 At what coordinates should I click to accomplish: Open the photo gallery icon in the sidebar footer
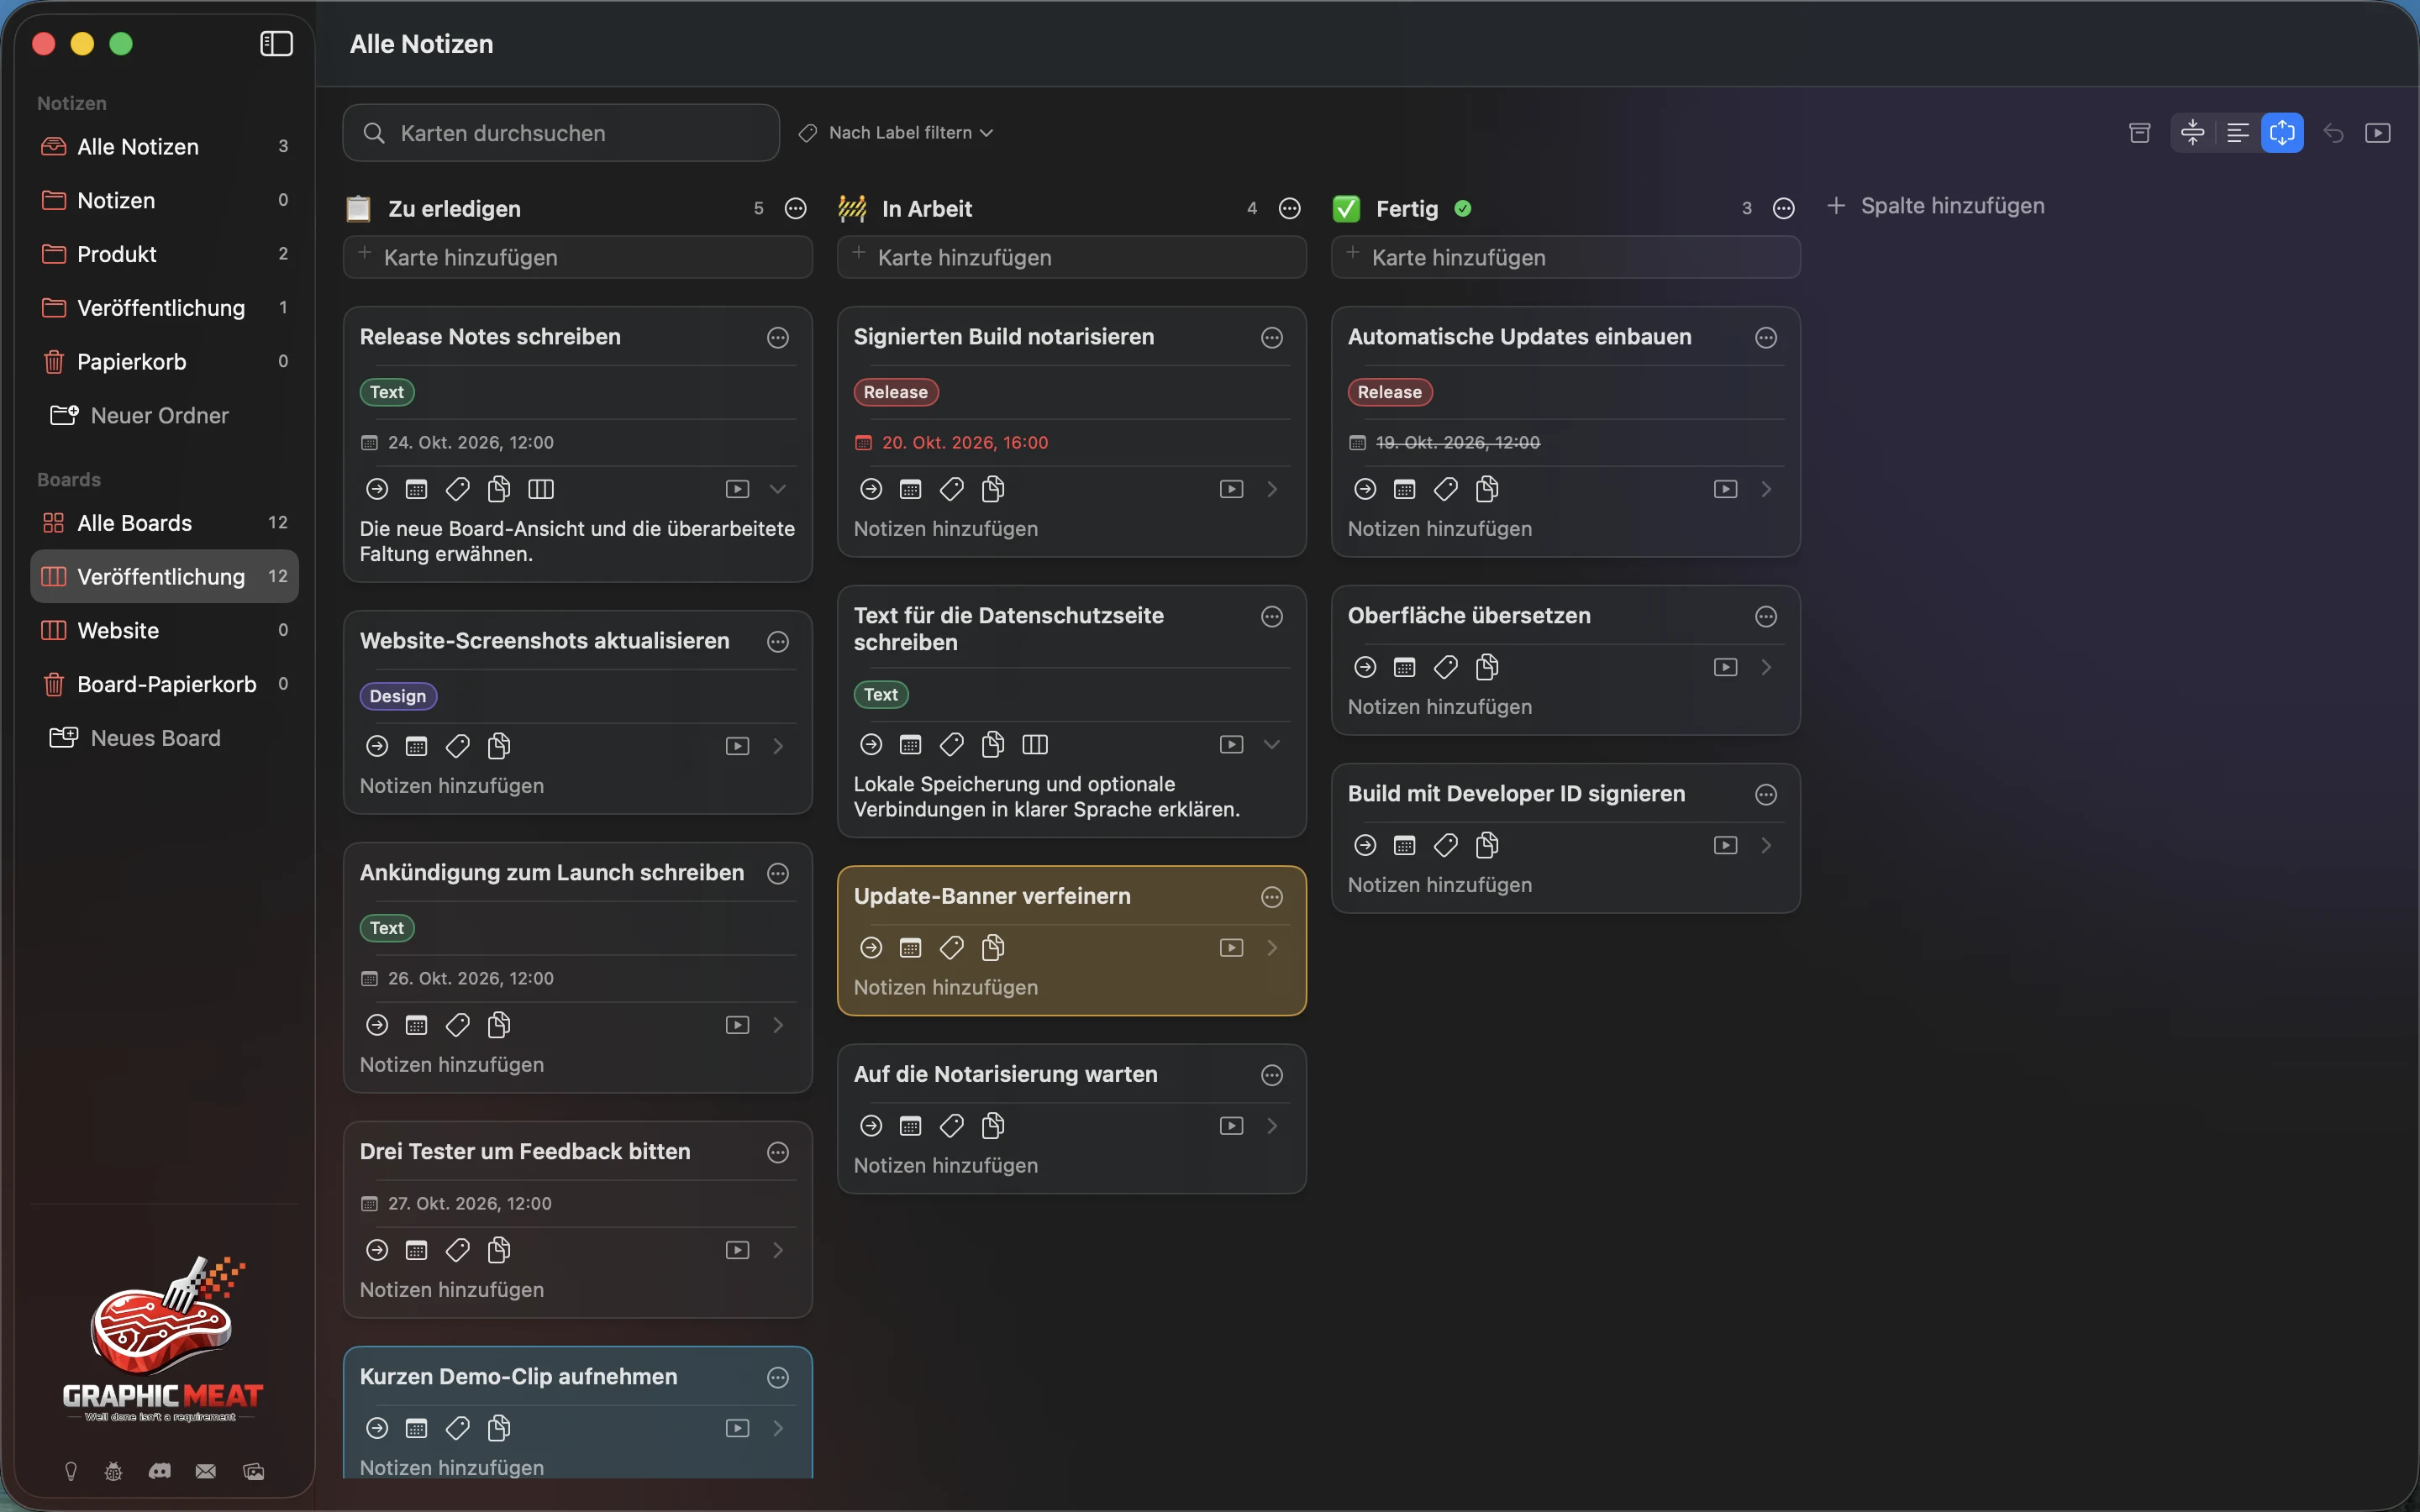pos(254,1471)
